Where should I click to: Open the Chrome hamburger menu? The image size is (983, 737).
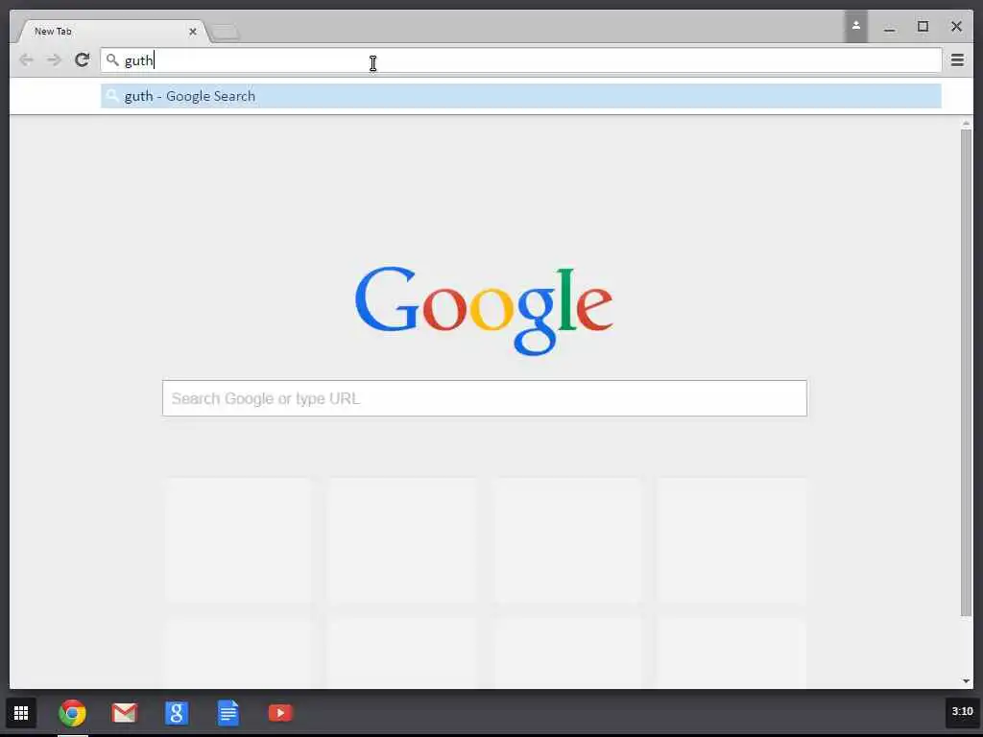[x=957, y=60]
